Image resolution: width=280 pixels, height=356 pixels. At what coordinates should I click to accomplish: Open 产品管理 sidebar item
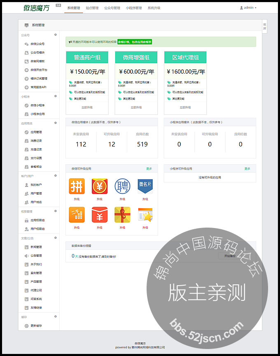coord(36,282)
